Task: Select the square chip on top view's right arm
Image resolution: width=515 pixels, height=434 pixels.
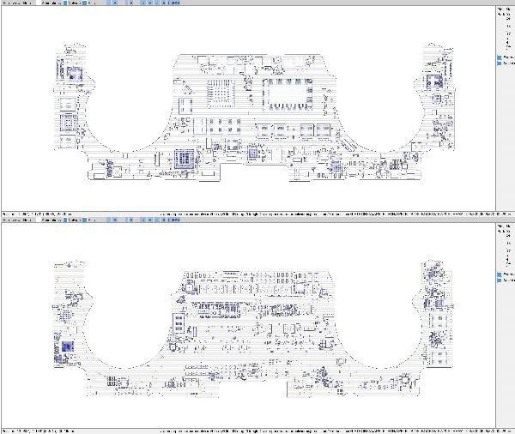Action: click(437, 76)
